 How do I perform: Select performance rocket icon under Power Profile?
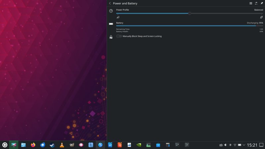[x=261, y=17]
